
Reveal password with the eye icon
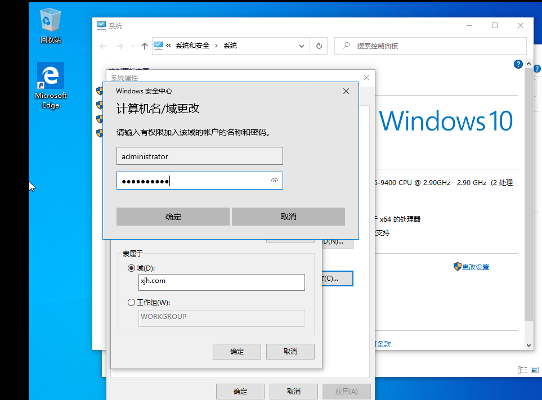point(275,181)
